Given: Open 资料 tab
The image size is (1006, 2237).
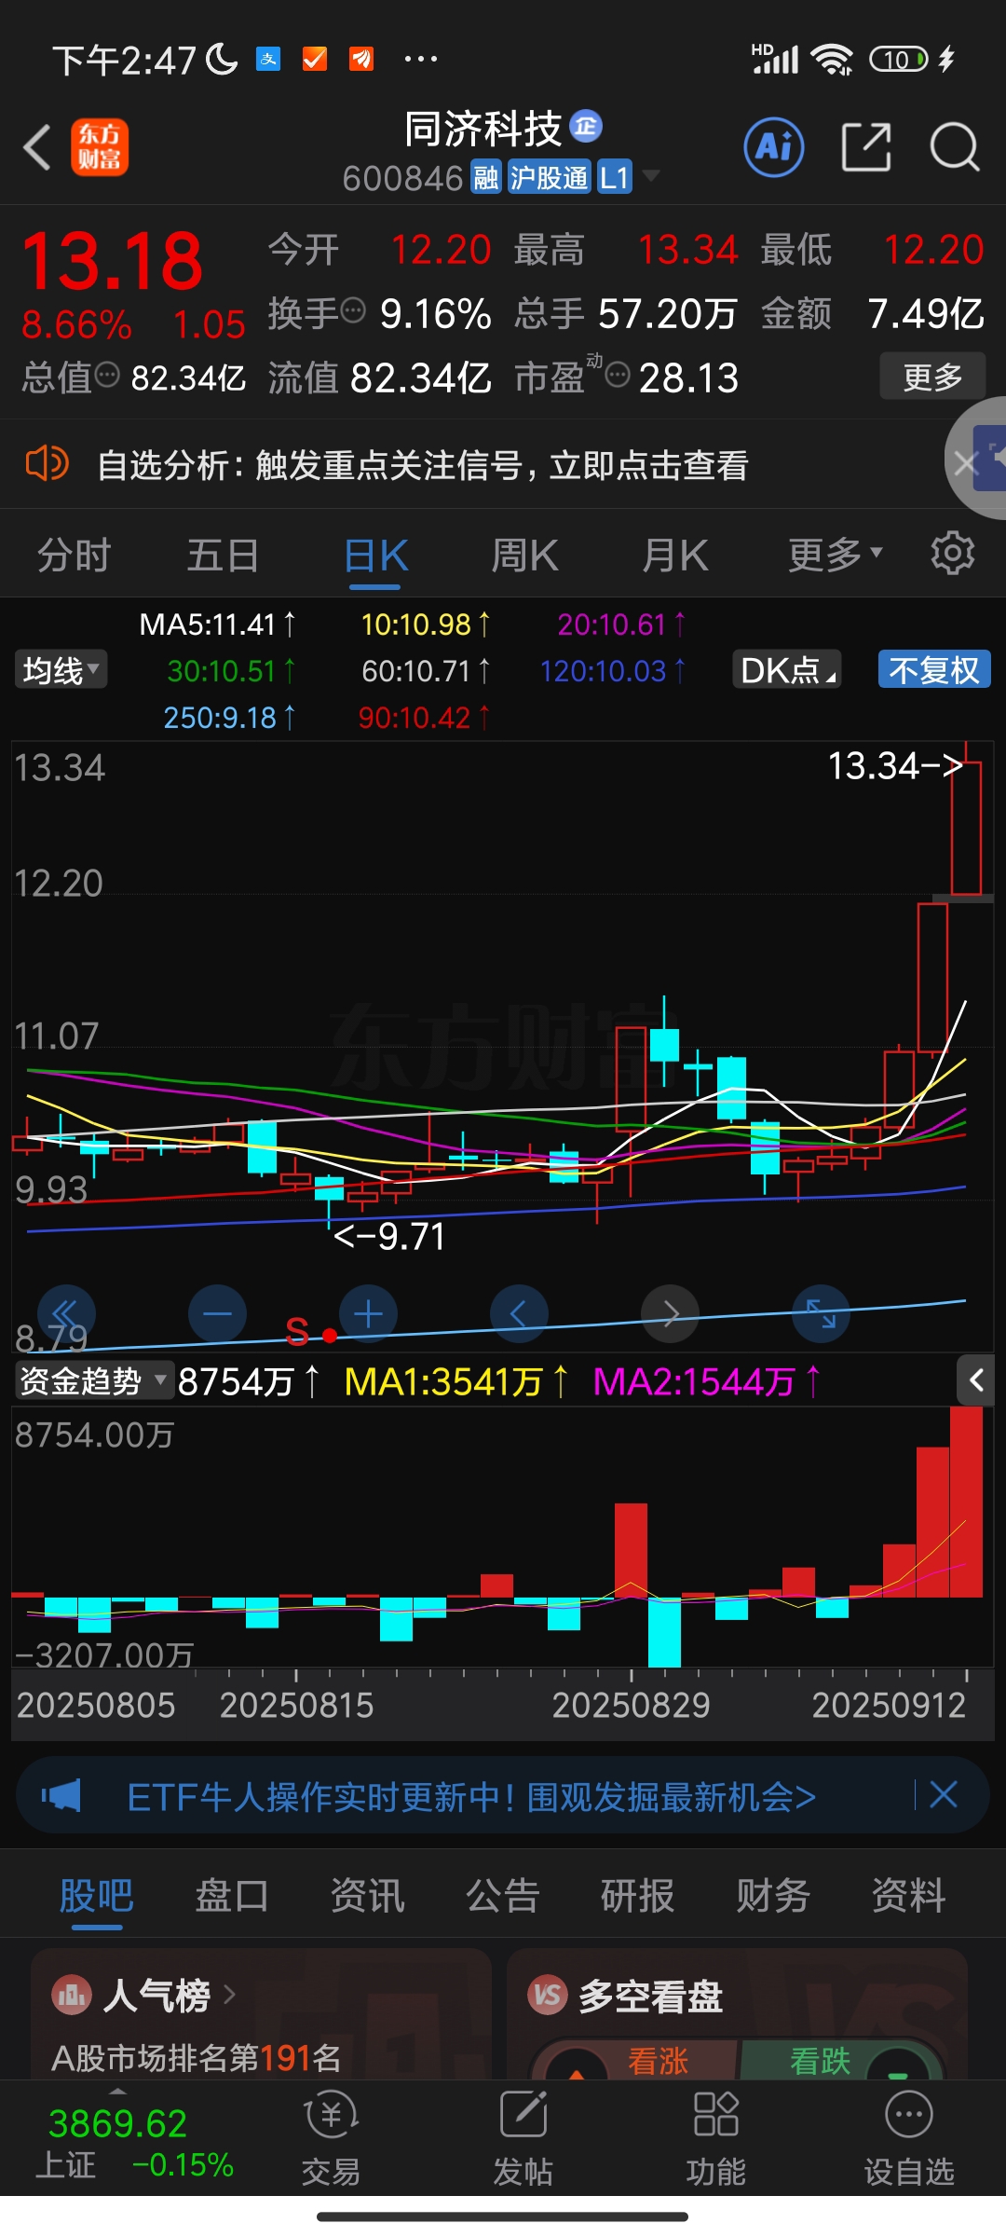Looking at the screenshot, I should [x=908, y=1895].
